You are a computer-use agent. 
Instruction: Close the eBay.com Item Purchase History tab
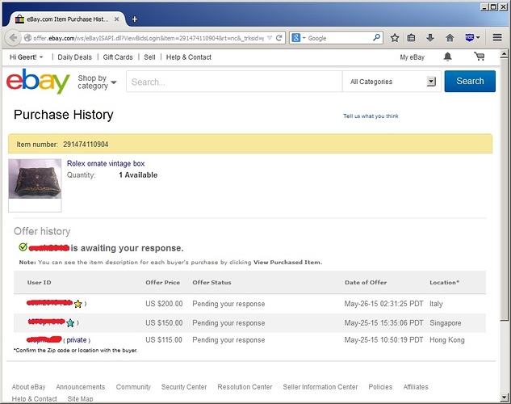(116, 19)
